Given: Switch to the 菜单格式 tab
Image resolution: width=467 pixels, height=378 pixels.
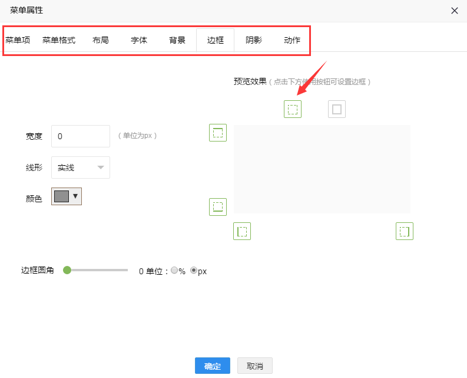Looking at the screenshot, I should click(59, 40).
